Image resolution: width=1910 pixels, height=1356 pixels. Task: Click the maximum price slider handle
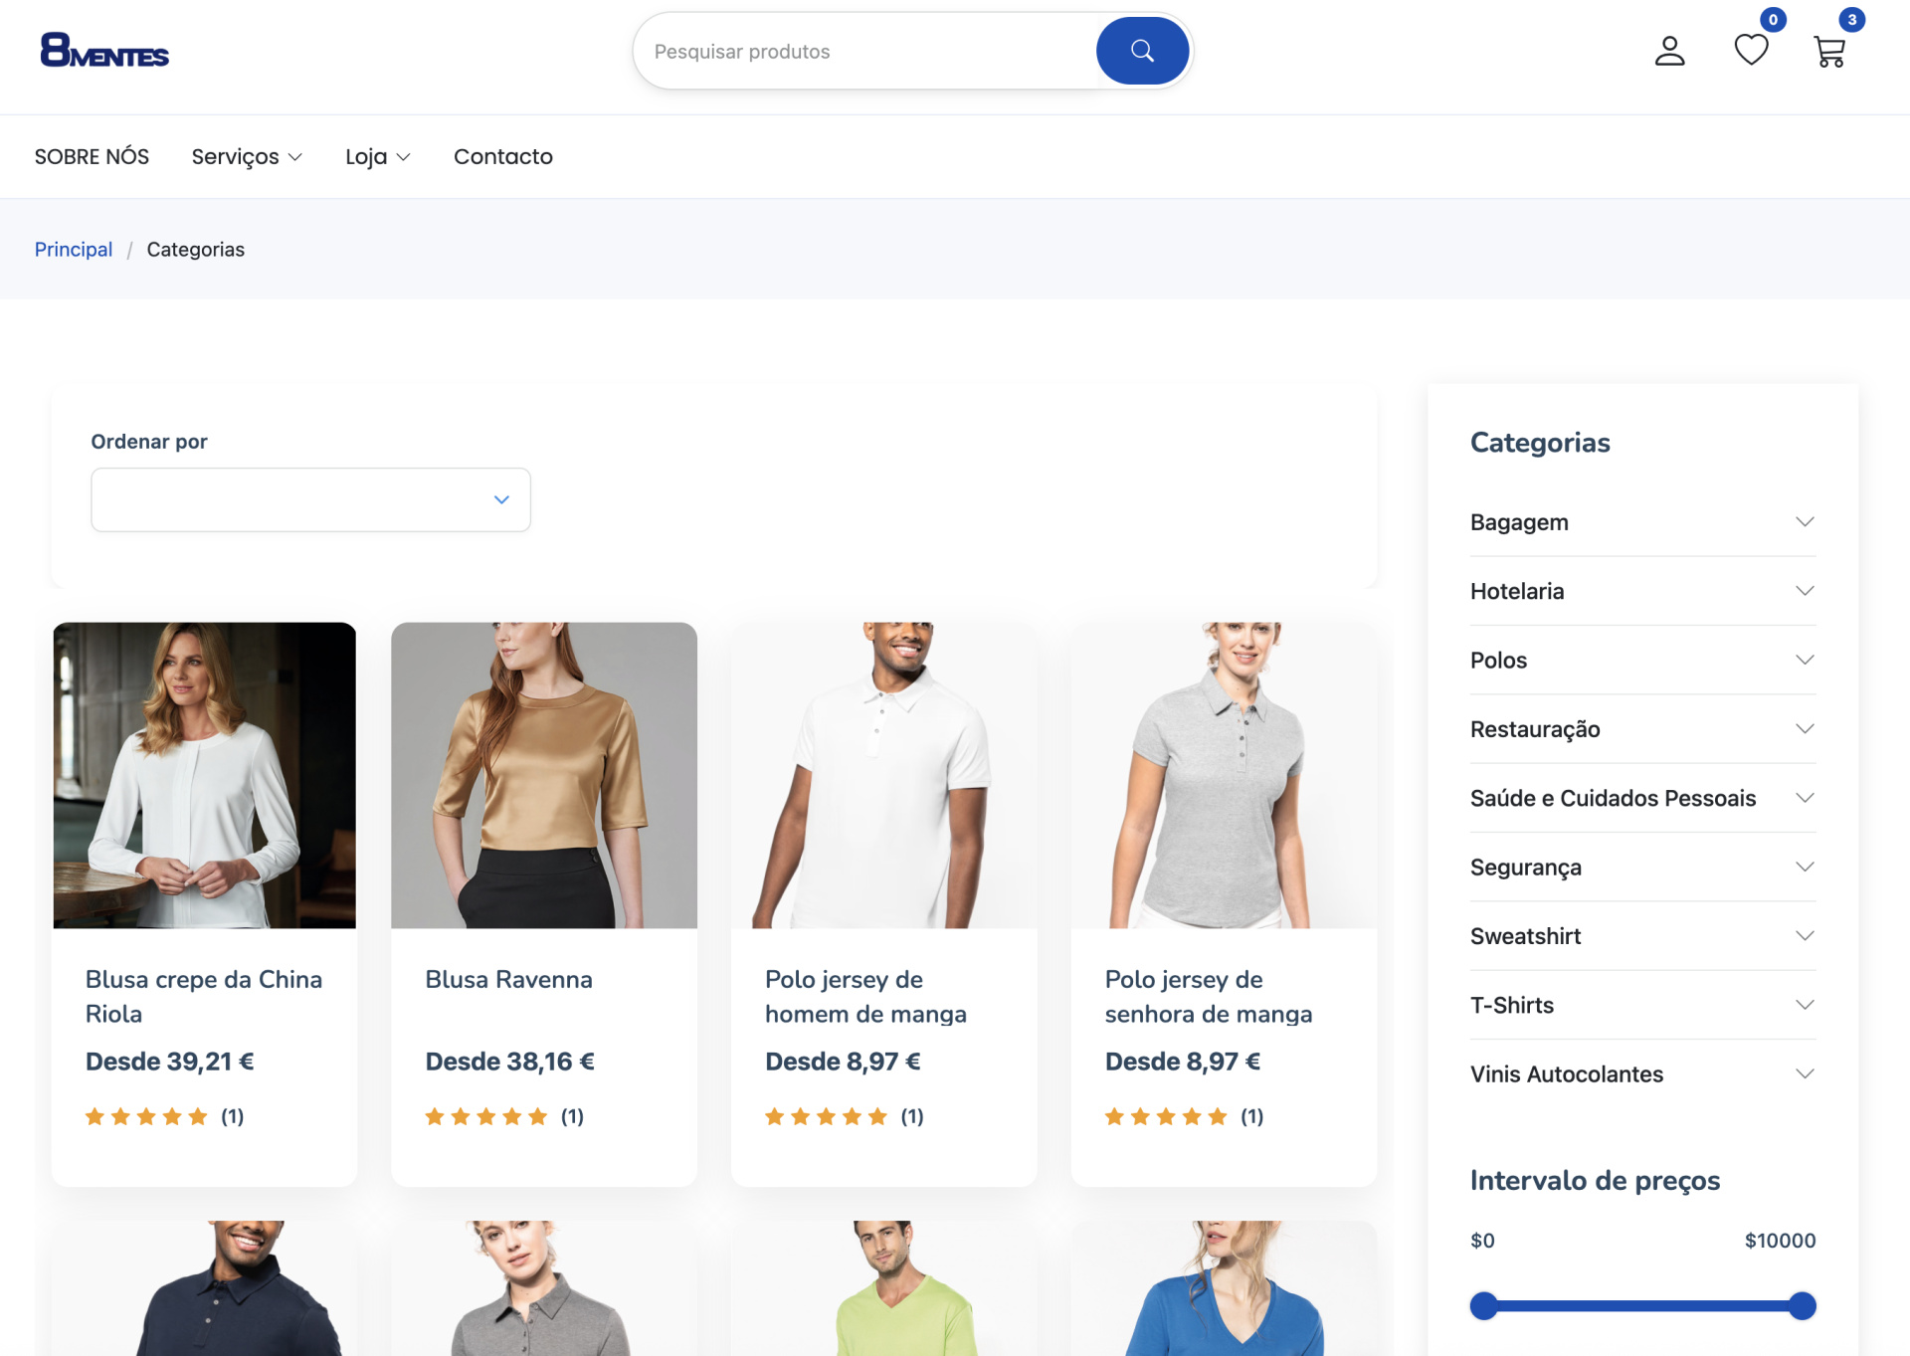pyautogui.click(x=1802, y=1306)
